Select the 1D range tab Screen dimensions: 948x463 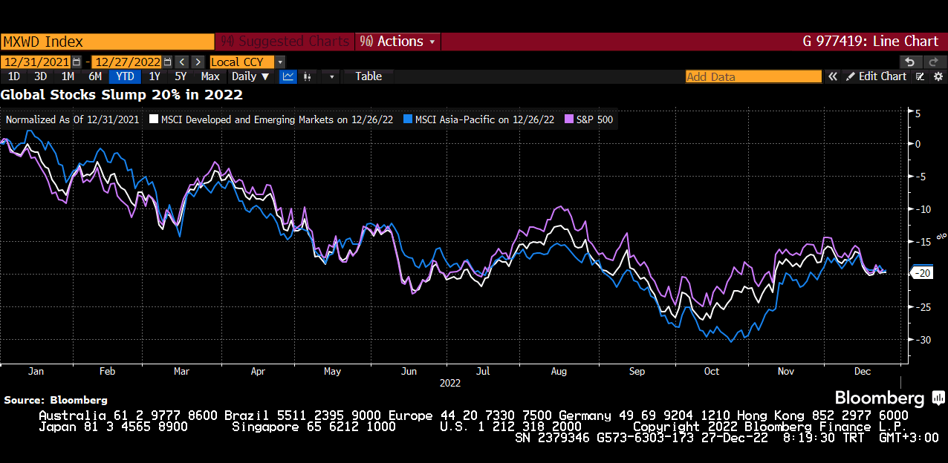14,76
